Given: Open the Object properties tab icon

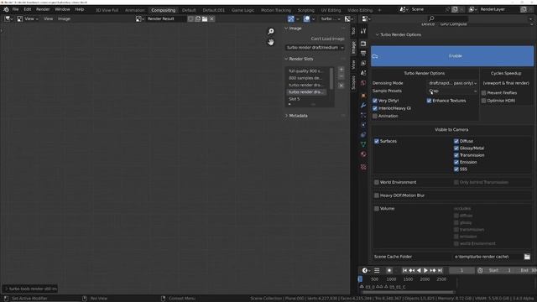Looking at the screenshot, I should coord(363,96).
